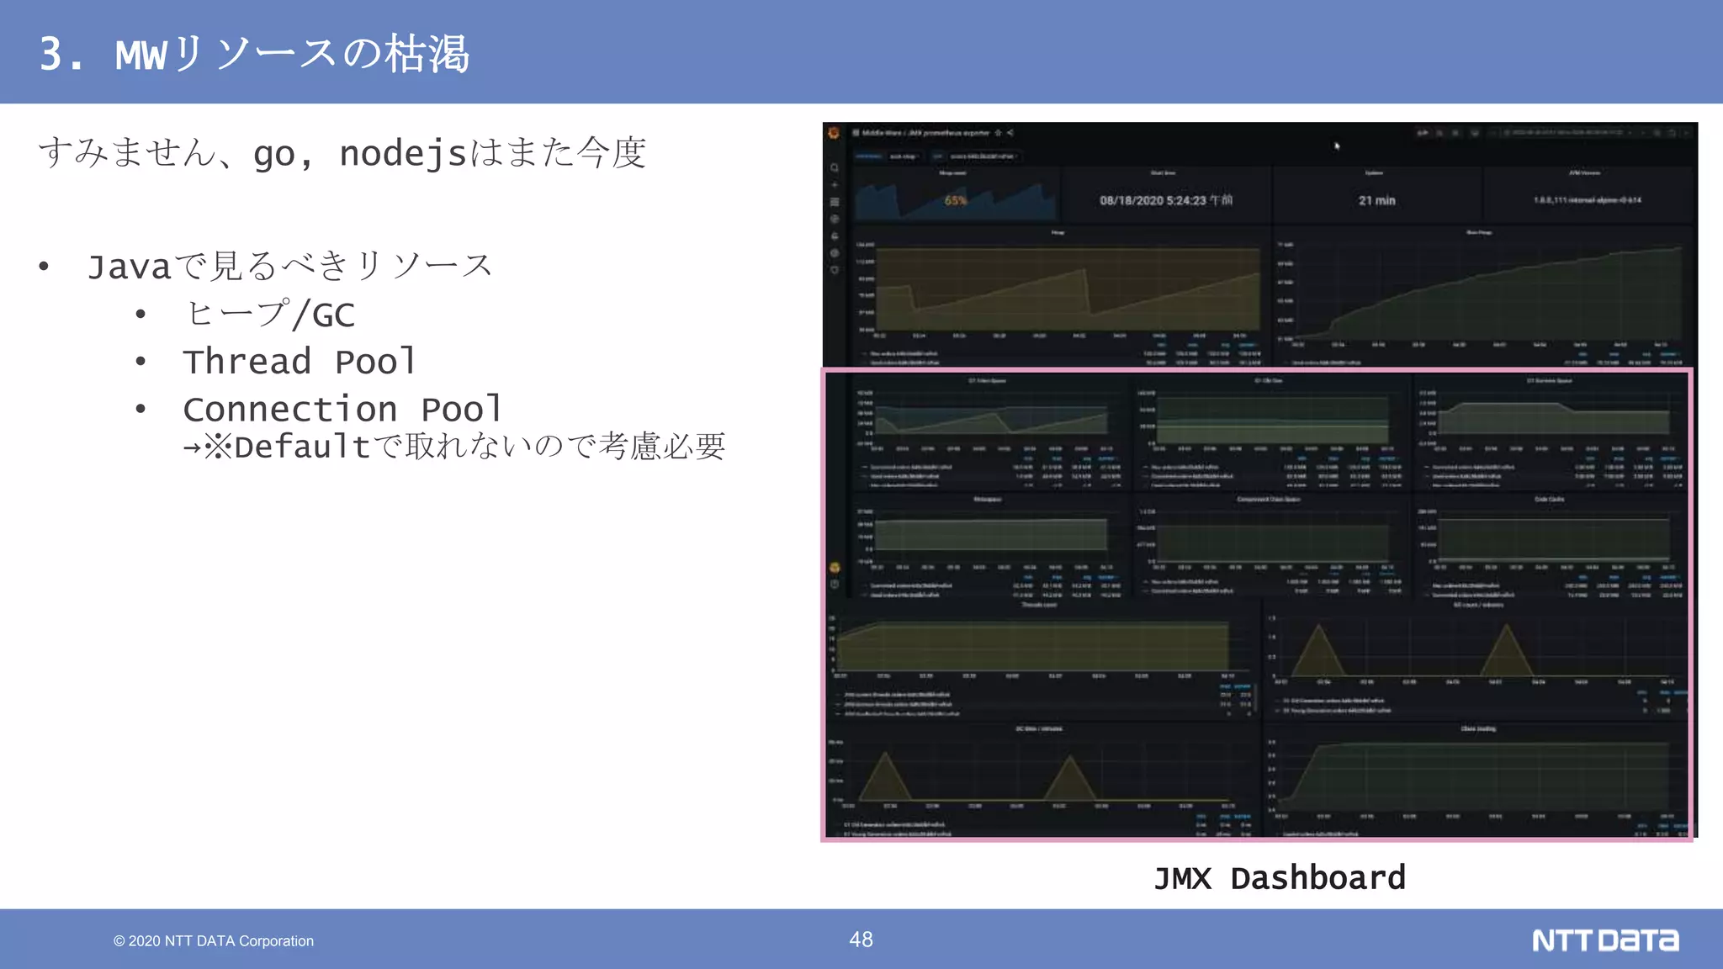Click slide page number 48
This screenshot has height=969, width=1723.
pyautogui.click(x=861, y=940)
